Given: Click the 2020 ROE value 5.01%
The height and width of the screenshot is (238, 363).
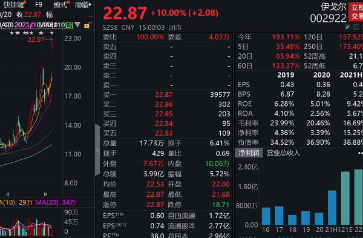Looking at the screenshot, I should (x=321, y=104).
